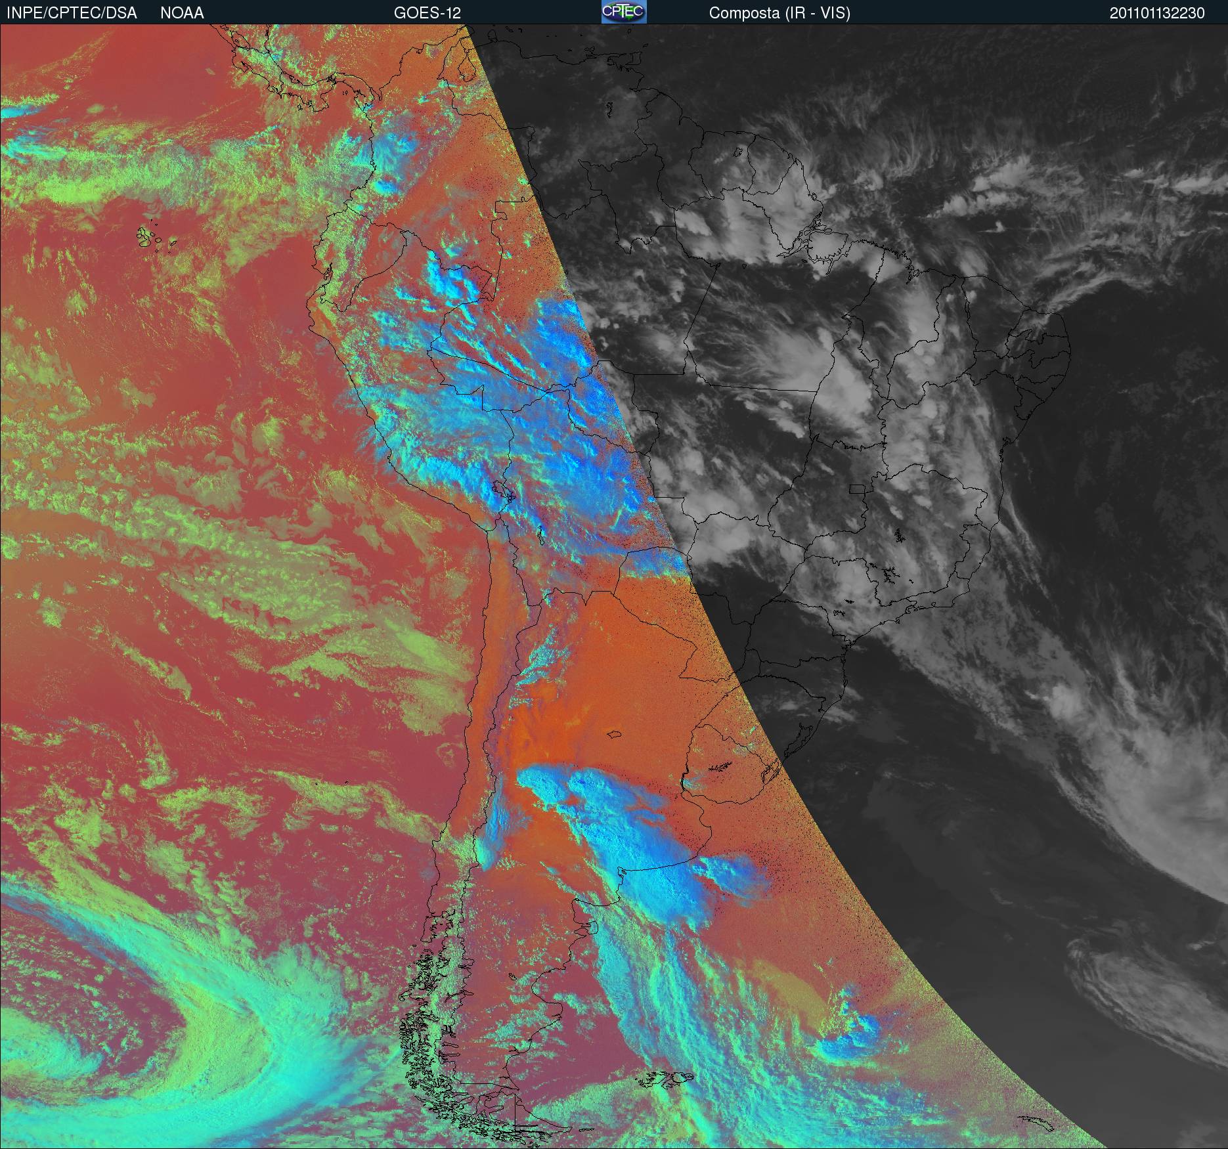Select the 201101132230 timestamp
The image size is (1228, 1149).
(1157, 12)
